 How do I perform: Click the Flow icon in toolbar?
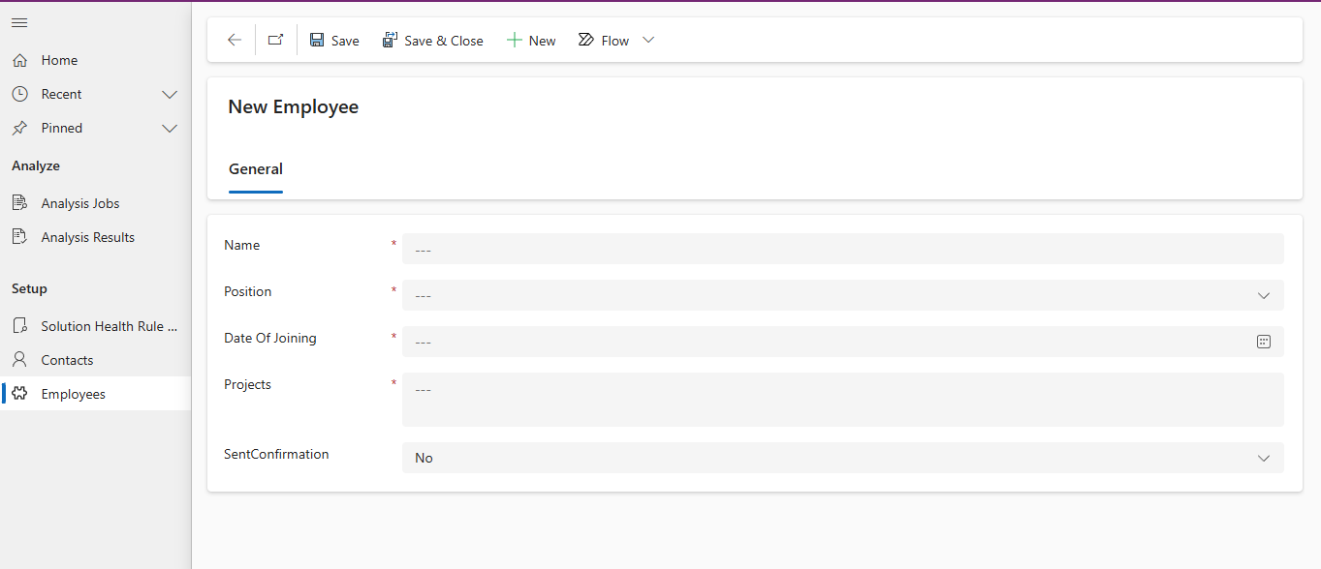(x=586, y=40)
